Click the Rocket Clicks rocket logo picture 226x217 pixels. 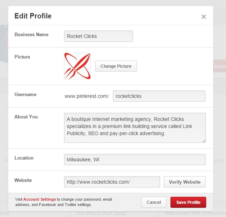77,66
